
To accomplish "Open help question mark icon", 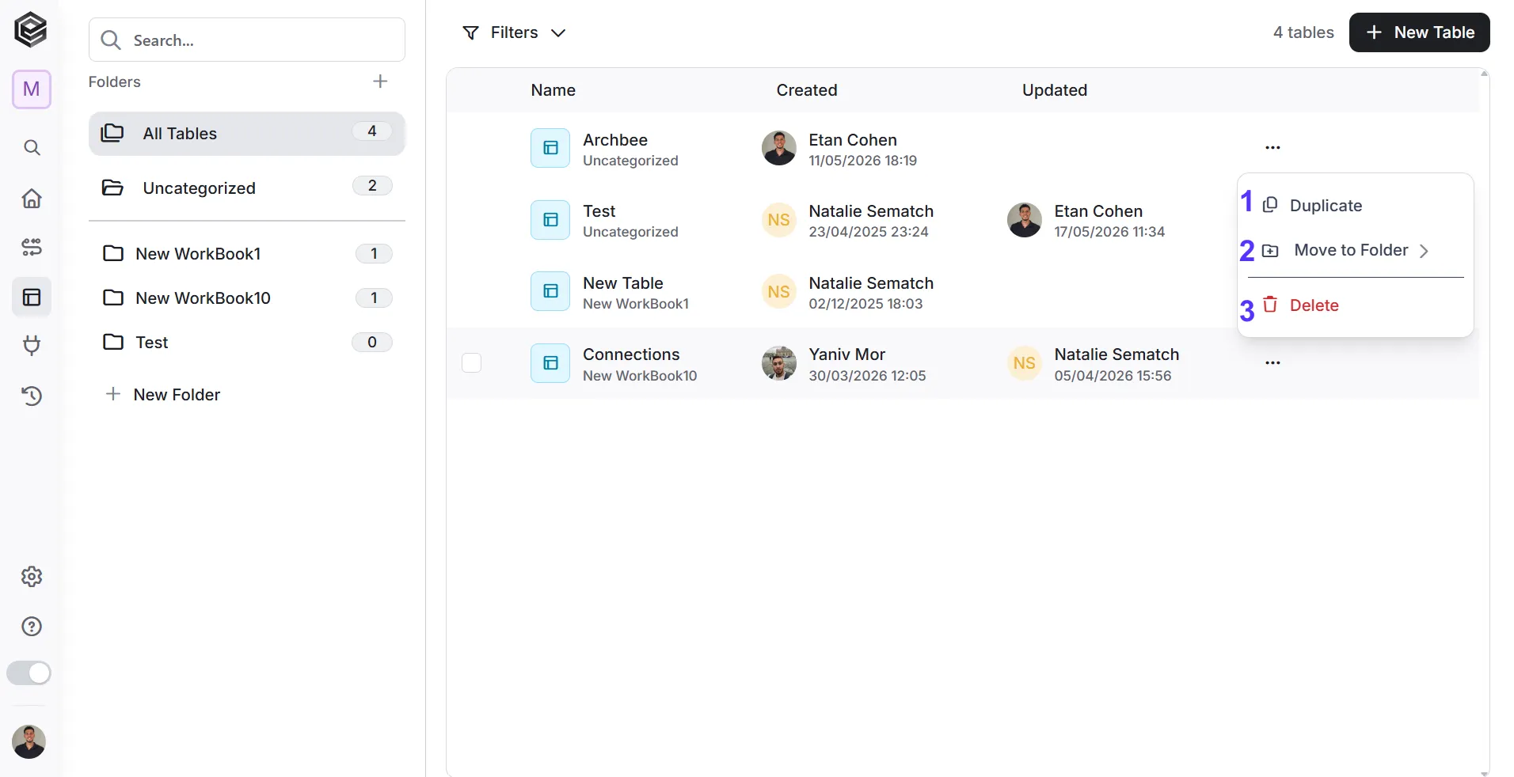I will [32, 627].
